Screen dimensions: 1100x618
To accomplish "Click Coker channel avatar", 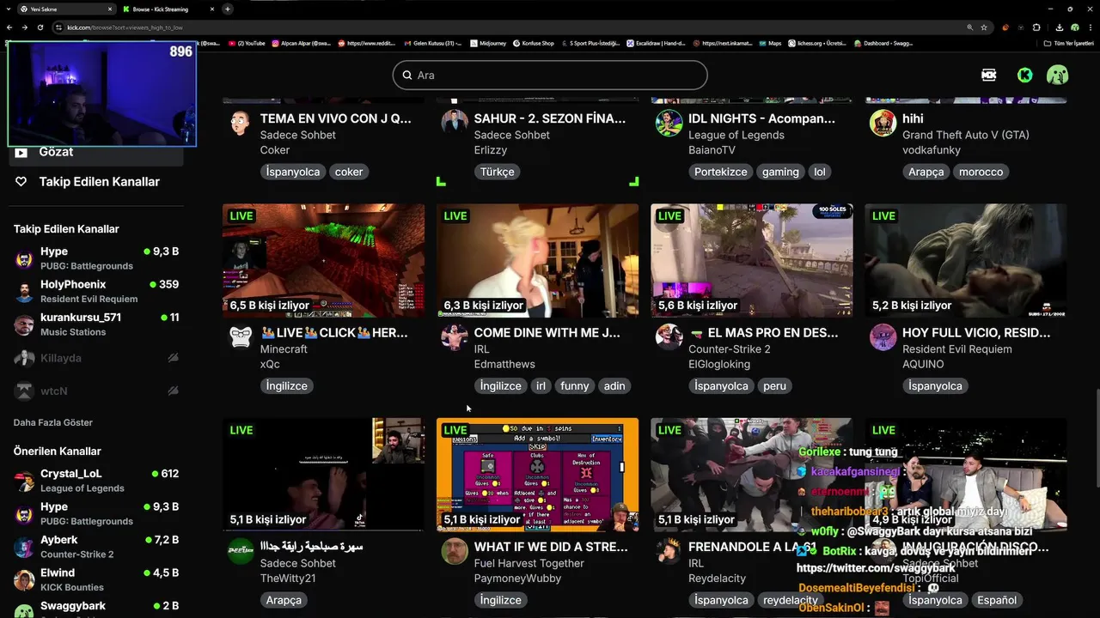I will tap(241, 123).
